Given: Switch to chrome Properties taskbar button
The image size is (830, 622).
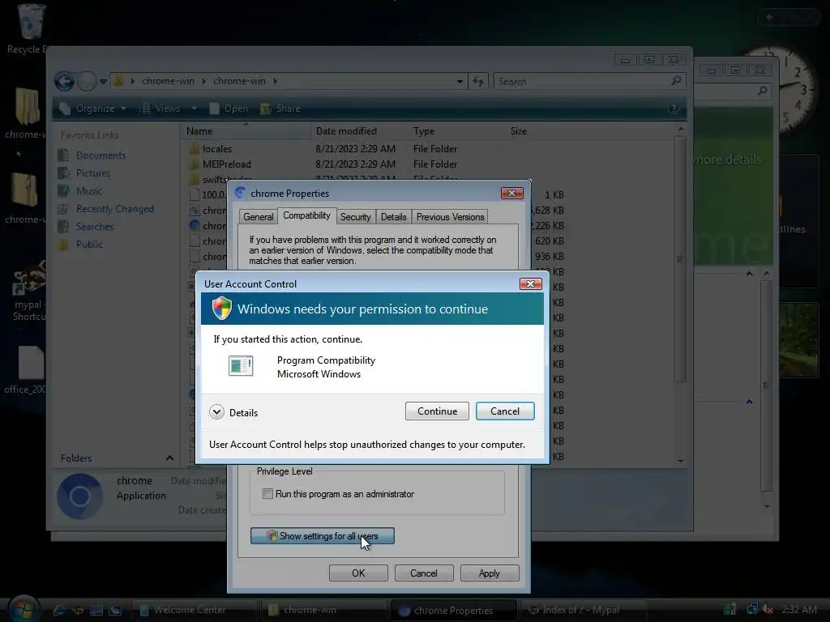Looking at the screenshot, I should (x=453, y=611).
